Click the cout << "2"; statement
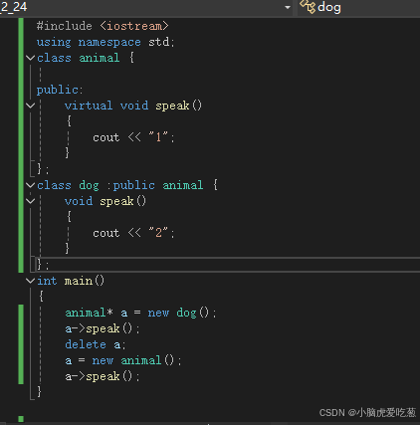420x425 pixels. pos(133,233)
